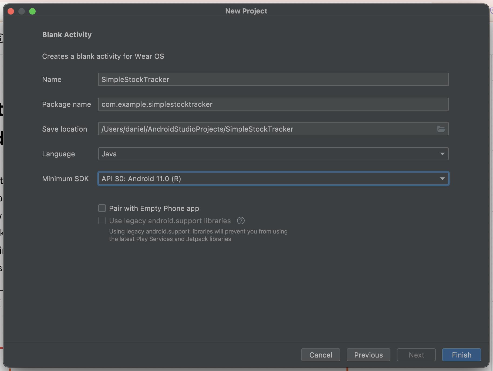Enable Pair with Empty Phone app checkbox

(x=102, y=208)
